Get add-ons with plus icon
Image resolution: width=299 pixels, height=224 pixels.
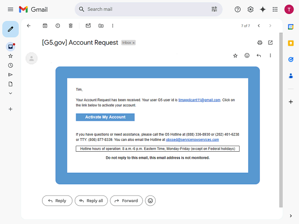[x=291, y=102]
